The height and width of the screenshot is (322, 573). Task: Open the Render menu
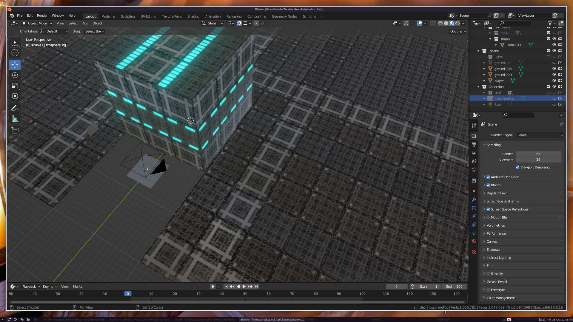tap(42, 16)
